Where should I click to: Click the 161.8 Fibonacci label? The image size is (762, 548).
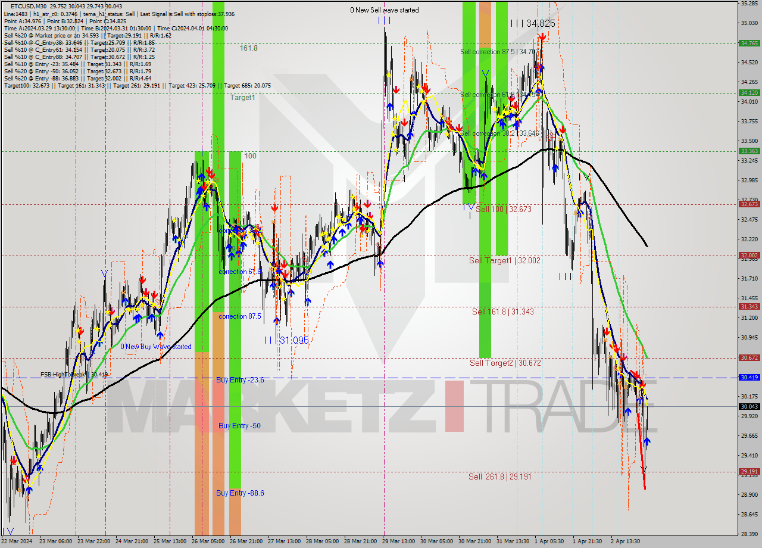[x=249, y=48]
